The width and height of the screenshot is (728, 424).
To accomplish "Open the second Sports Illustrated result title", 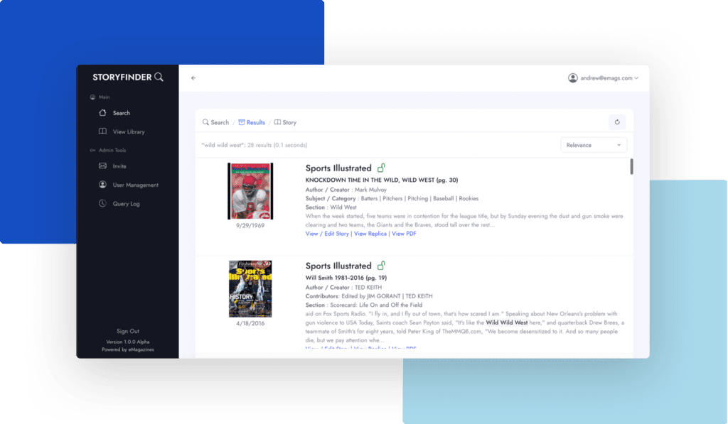I will (x=338, y=266).
